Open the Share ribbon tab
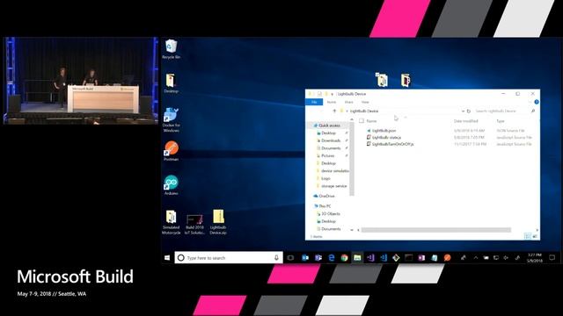 pyautogui.click(x=348, y=102)
